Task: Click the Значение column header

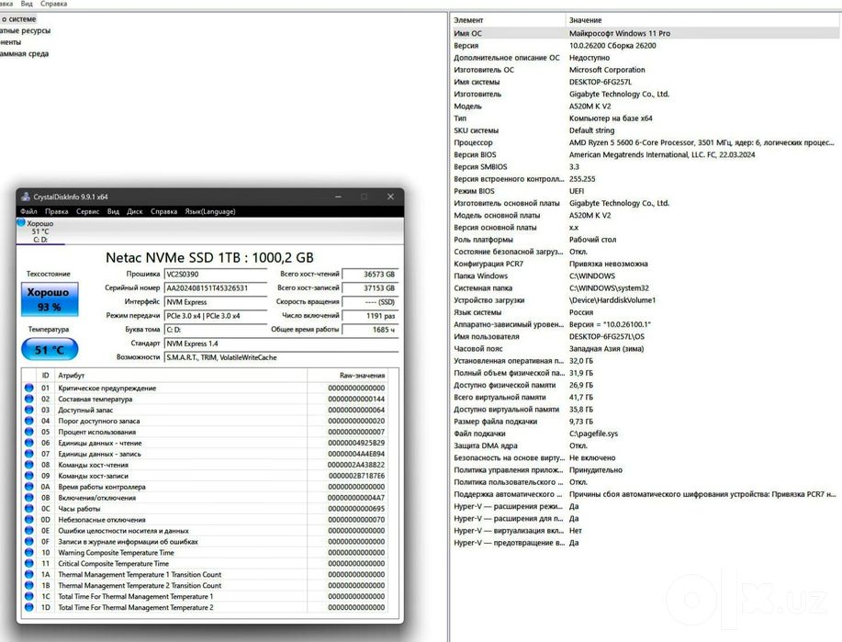Action: [702, 20]
